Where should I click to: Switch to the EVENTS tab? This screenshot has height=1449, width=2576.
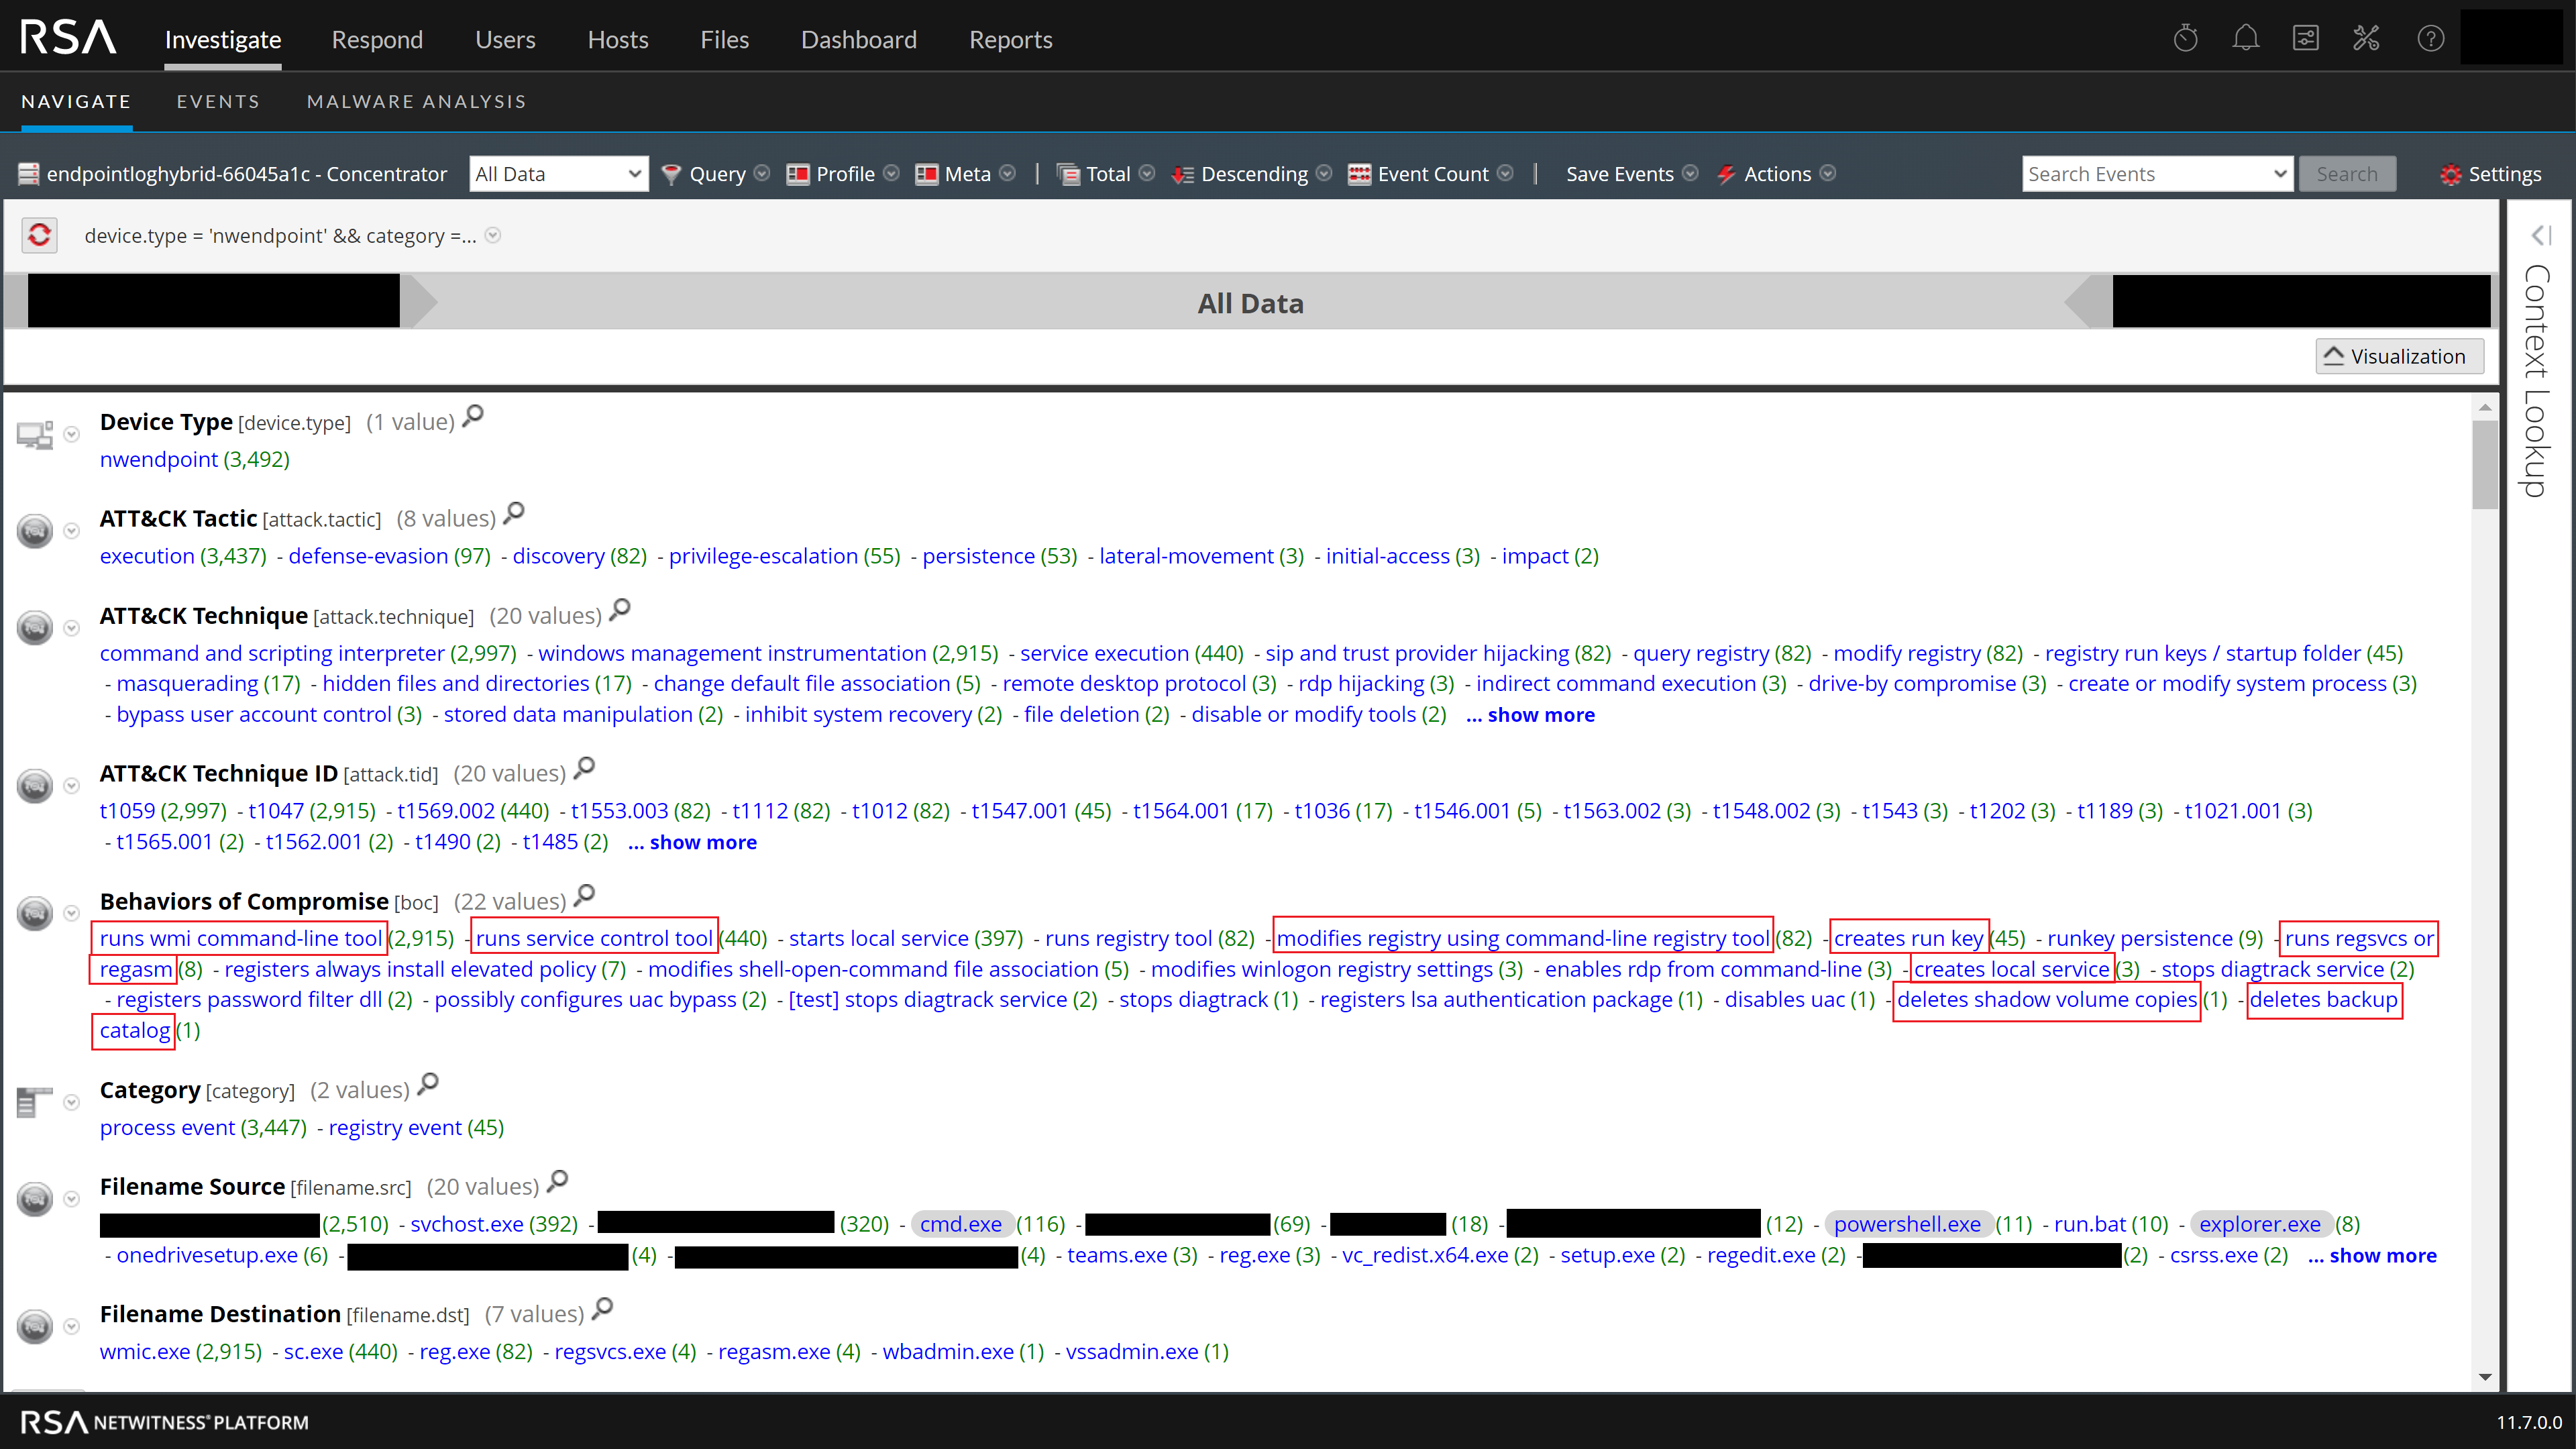218,101
